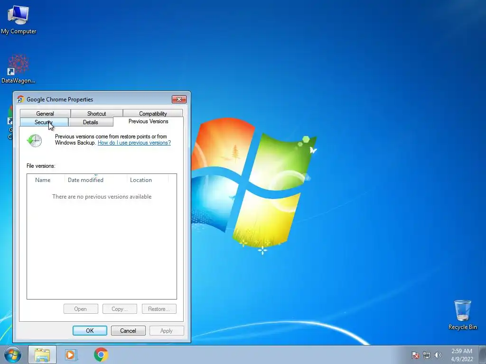
Task: Sort by the Date modified column header
Action: (x=96, y=180)
